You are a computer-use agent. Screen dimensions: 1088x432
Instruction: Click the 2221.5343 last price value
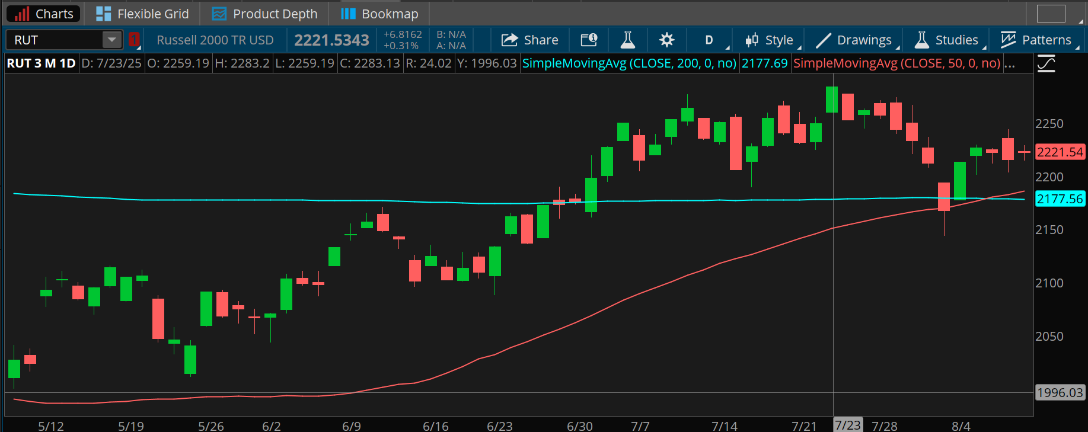[x=331, y=40]
